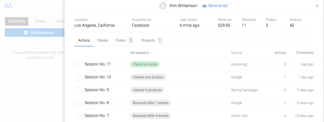Click the app logo icon
The height and width of the screenshot is (122, 324).
8,6
